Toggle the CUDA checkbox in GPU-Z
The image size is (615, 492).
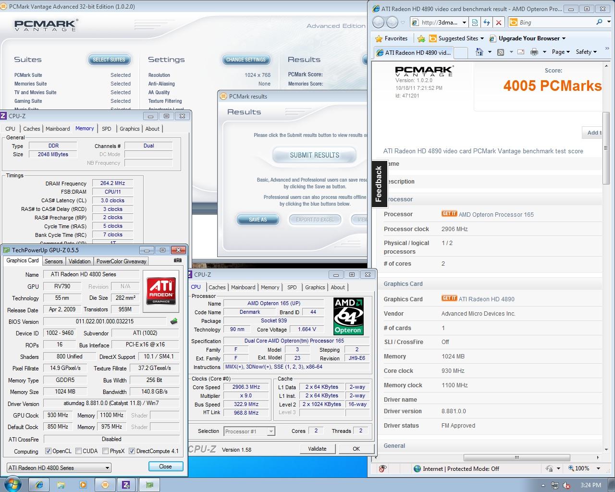click(x=78, y=451)
